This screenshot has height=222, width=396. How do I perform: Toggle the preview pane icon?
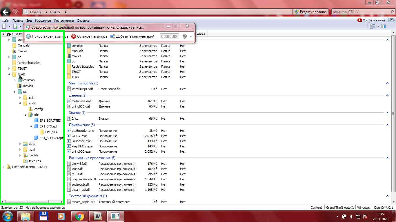[384, 26]
